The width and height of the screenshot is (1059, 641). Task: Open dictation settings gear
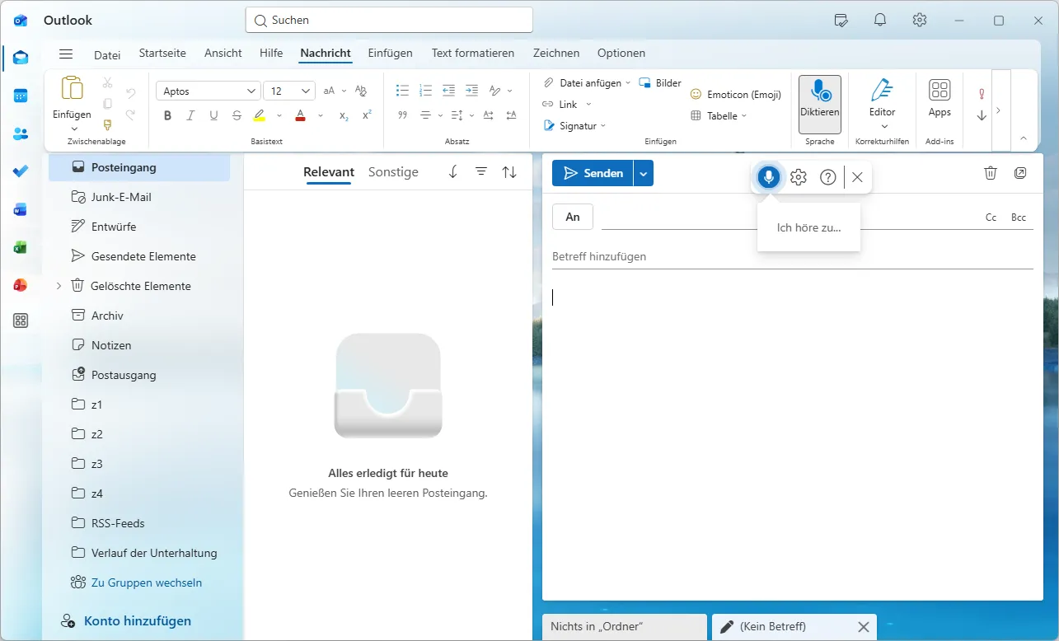click(x=798, y=177)
